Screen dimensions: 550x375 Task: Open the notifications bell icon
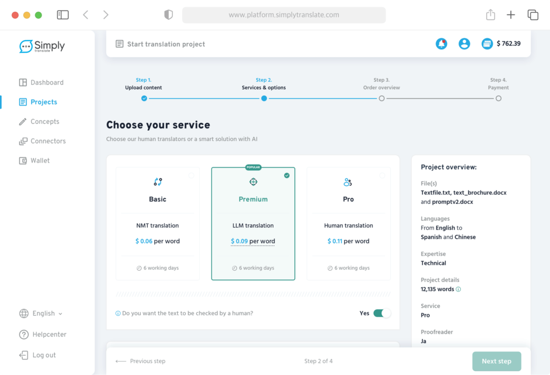pos(442,44)
